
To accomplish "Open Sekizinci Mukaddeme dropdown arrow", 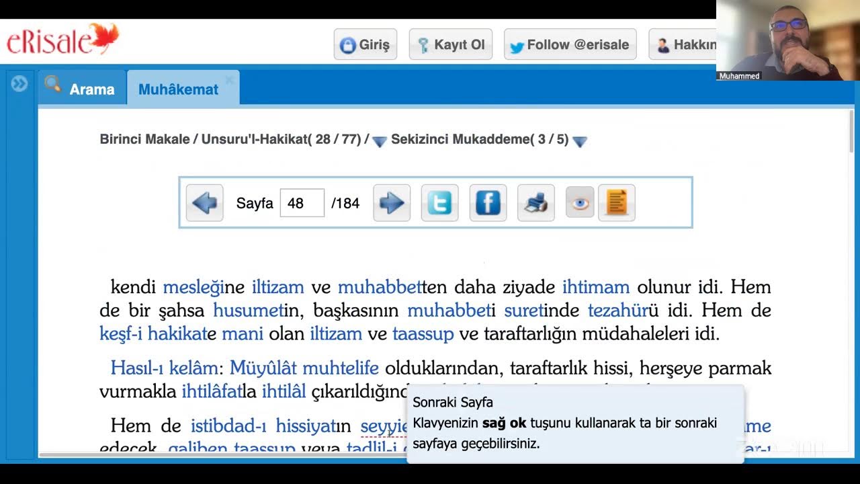I will point(580,141).
